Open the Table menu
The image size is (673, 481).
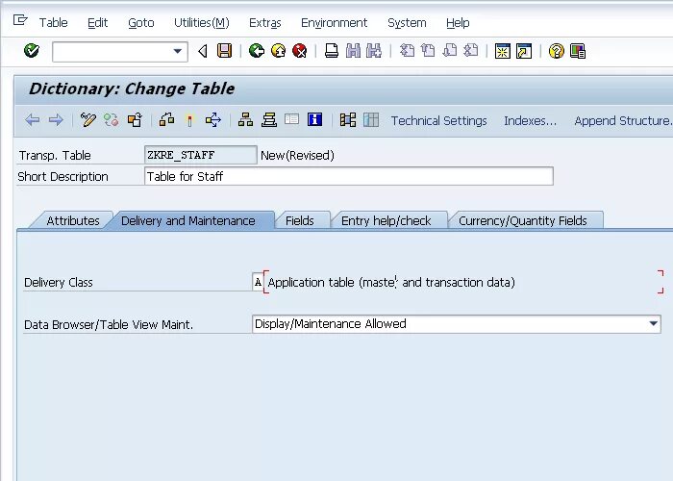coord(53,23)
